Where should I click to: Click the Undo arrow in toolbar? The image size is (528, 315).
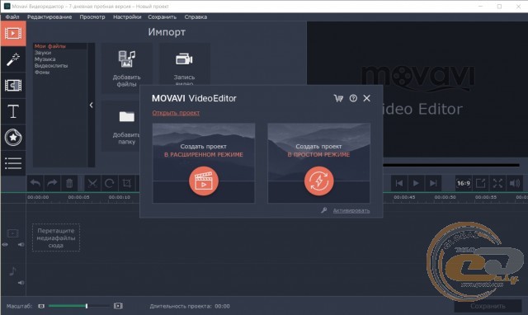(x=35, y=183)
